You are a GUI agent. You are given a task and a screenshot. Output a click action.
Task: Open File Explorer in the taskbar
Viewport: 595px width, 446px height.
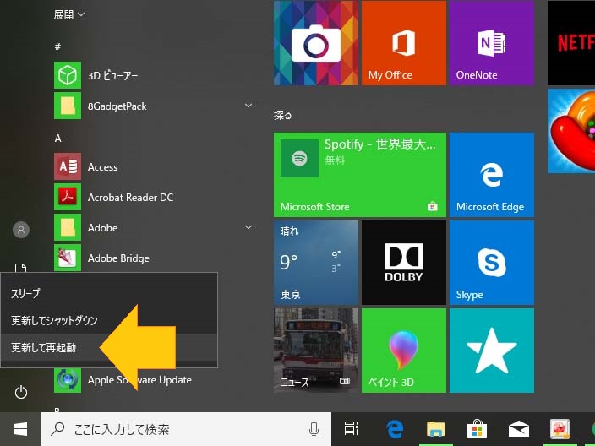coord(435,429)
